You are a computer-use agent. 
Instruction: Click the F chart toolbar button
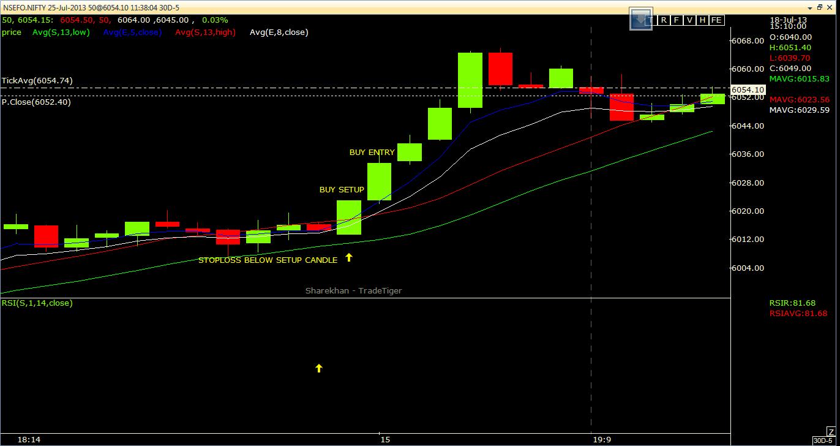pos(677,20)
